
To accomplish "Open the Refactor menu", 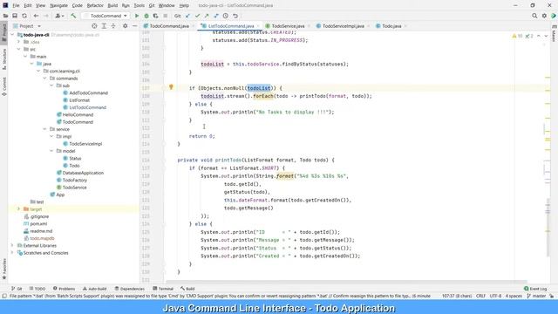I will click(x=95, y=5).
